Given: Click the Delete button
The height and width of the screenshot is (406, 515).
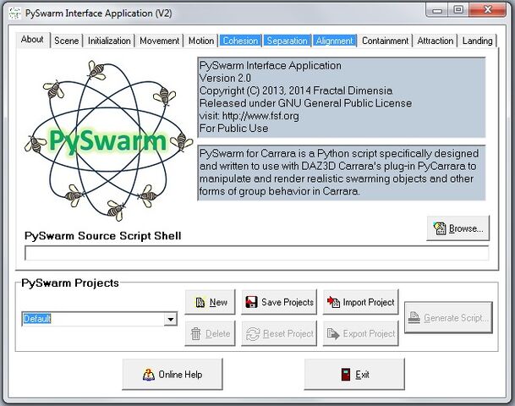Looking at the screenshot, I should pyautogui.click(x=211, y=334).
